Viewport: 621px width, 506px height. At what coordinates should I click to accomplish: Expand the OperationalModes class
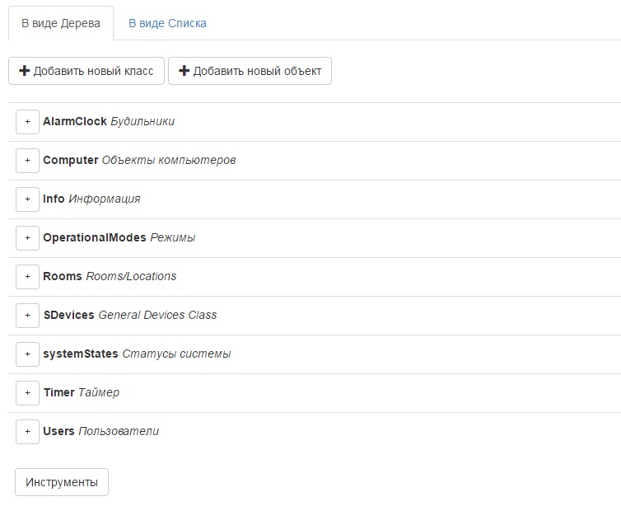coord(27,237)
